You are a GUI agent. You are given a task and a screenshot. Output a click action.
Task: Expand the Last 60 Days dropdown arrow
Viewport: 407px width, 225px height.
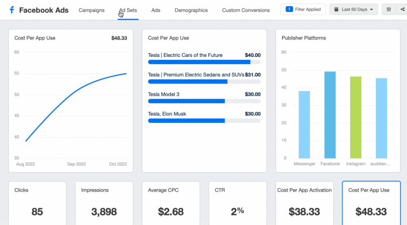(372, 10)
